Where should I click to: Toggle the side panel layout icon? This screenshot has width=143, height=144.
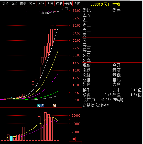[67, 9]
